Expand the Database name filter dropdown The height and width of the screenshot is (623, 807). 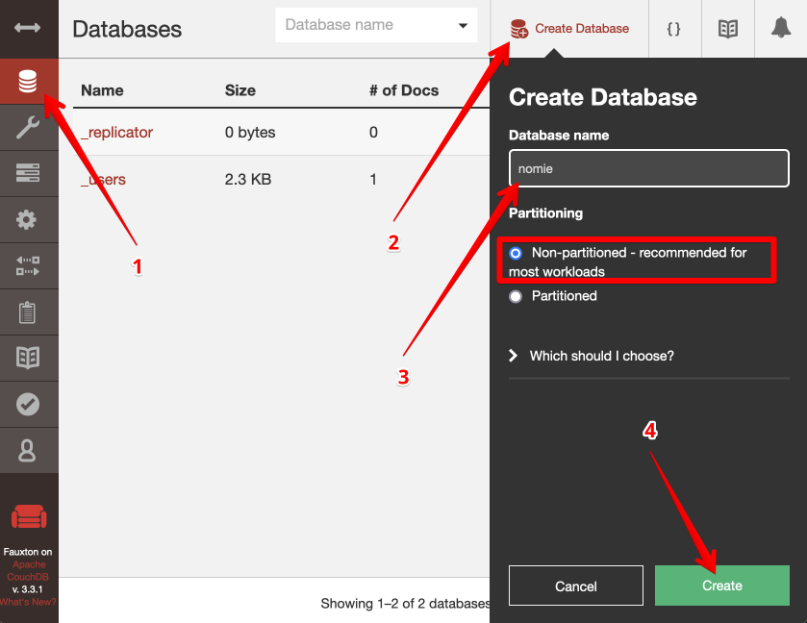pyautogui.click(x=461, y=25)
